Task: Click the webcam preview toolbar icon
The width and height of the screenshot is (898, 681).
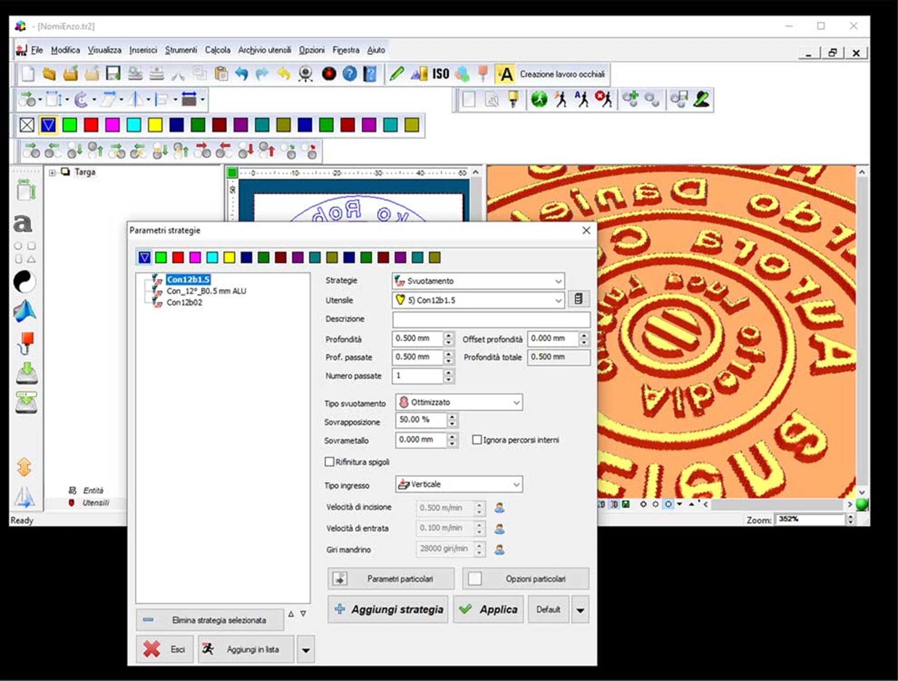Action: click(305, 73)
